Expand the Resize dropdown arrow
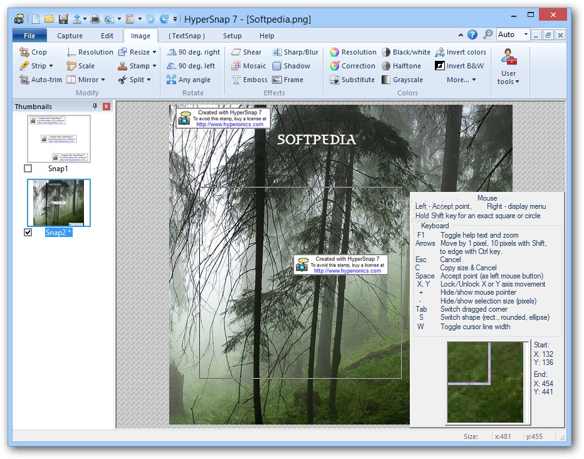The width and height of the screenshot is (584, 459). click(x=154, y=52)
